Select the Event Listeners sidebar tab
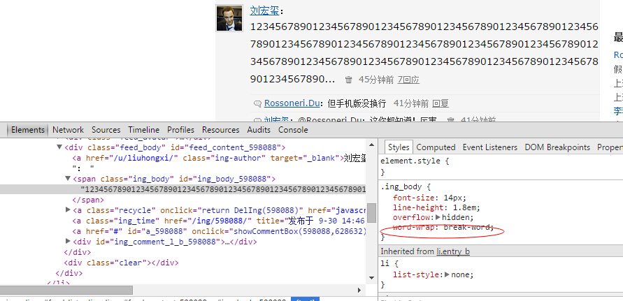The height and width of the screenshot is (301, 623). (x=490, y=147)
